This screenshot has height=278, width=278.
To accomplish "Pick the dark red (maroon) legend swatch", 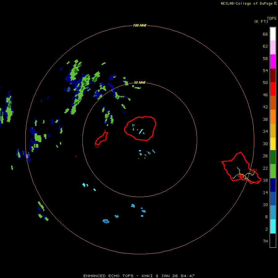I will (273, 75).
